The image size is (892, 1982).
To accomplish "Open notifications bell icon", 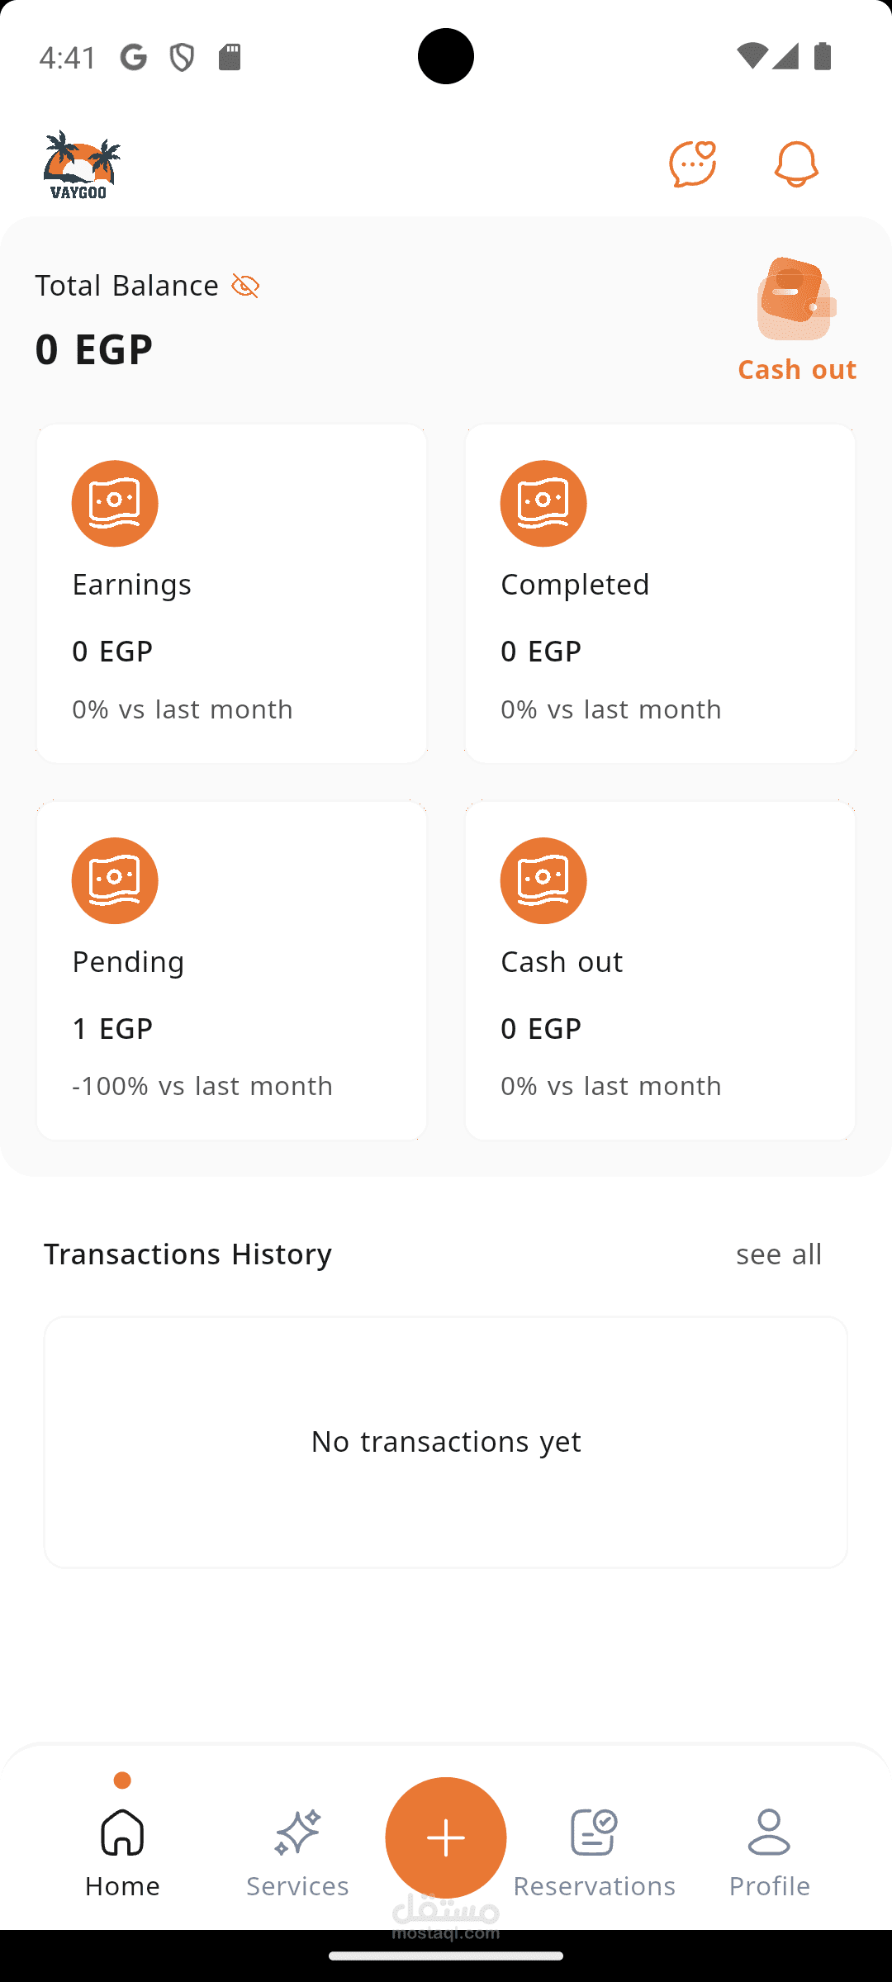I will (x=796, y=164).
